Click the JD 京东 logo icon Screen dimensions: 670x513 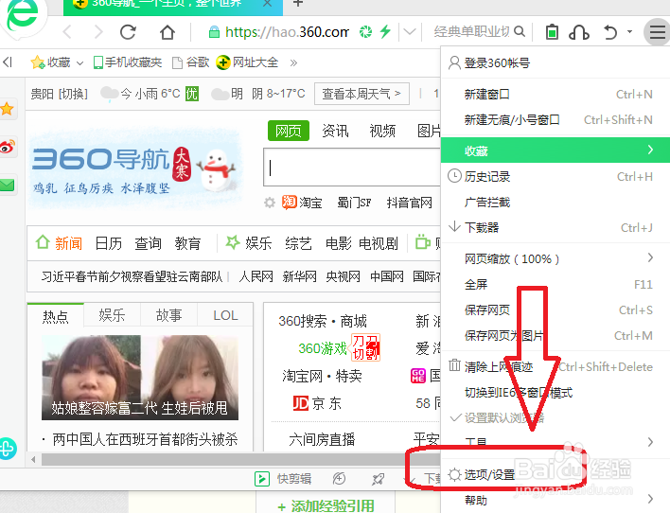(x=300, y=403)
